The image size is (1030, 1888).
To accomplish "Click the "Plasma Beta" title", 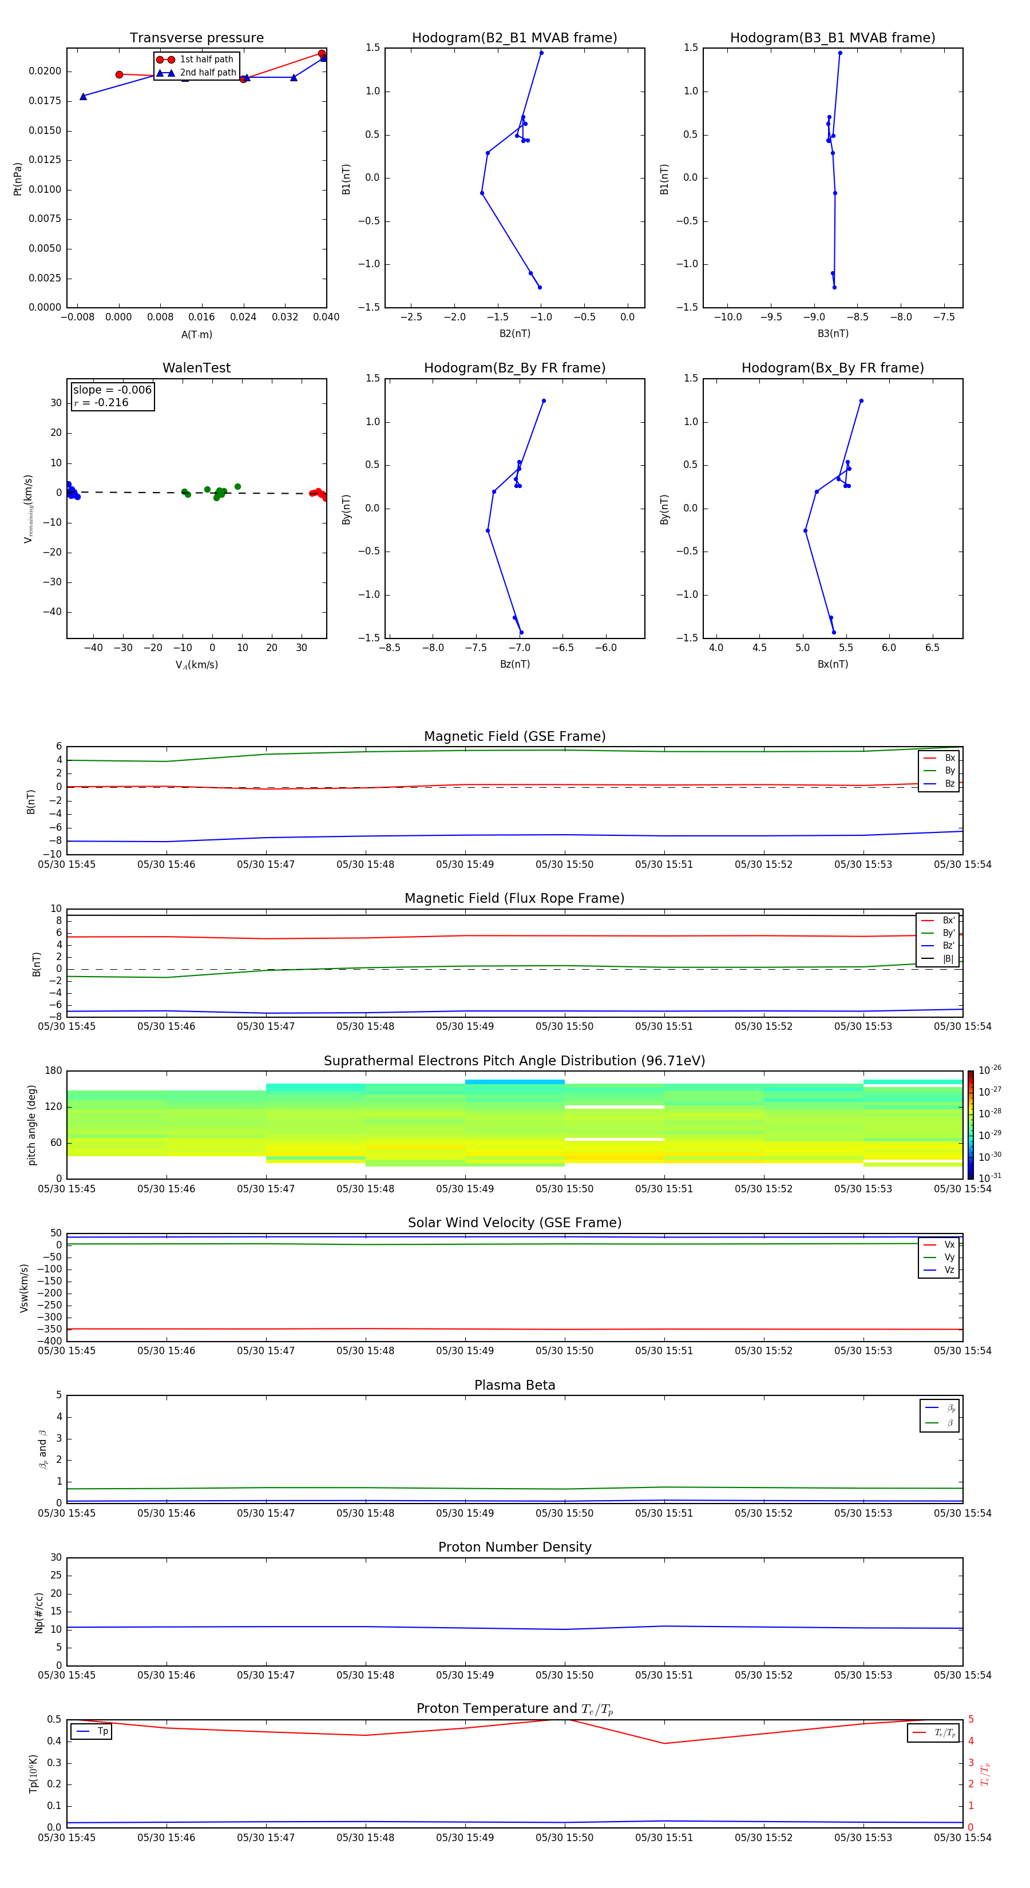I will pos(514,1386).
